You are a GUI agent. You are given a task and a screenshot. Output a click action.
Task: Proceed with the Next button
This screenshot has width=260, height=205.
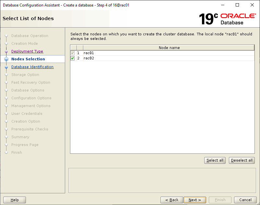[x=195, y=200]
